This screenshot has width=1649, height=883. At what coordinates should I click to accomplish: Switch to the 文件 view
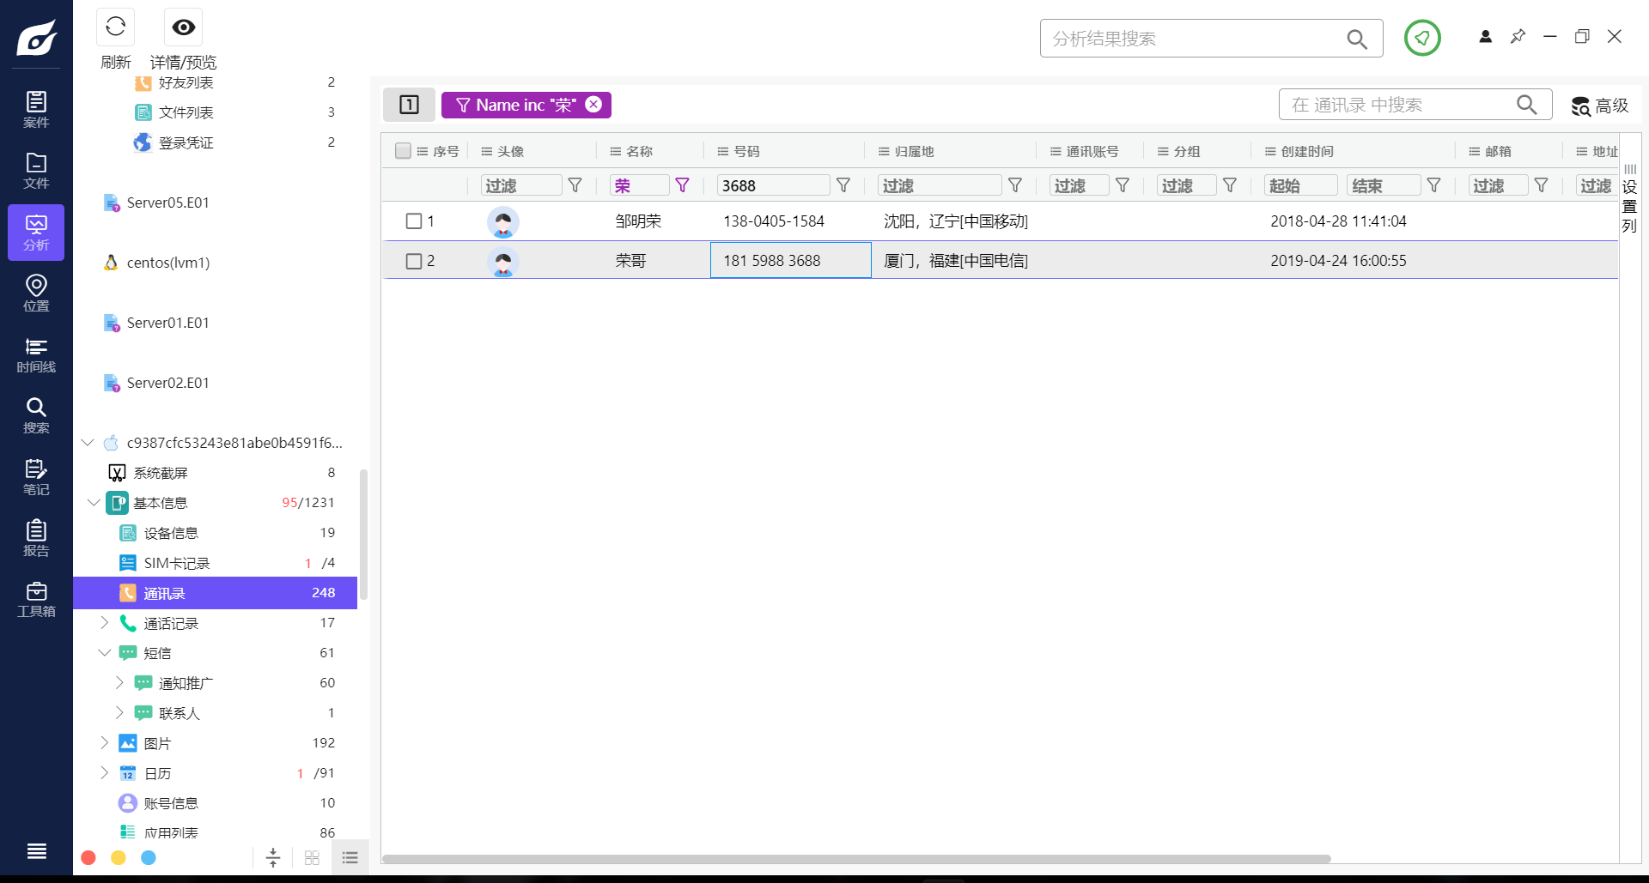click(35, 170)
